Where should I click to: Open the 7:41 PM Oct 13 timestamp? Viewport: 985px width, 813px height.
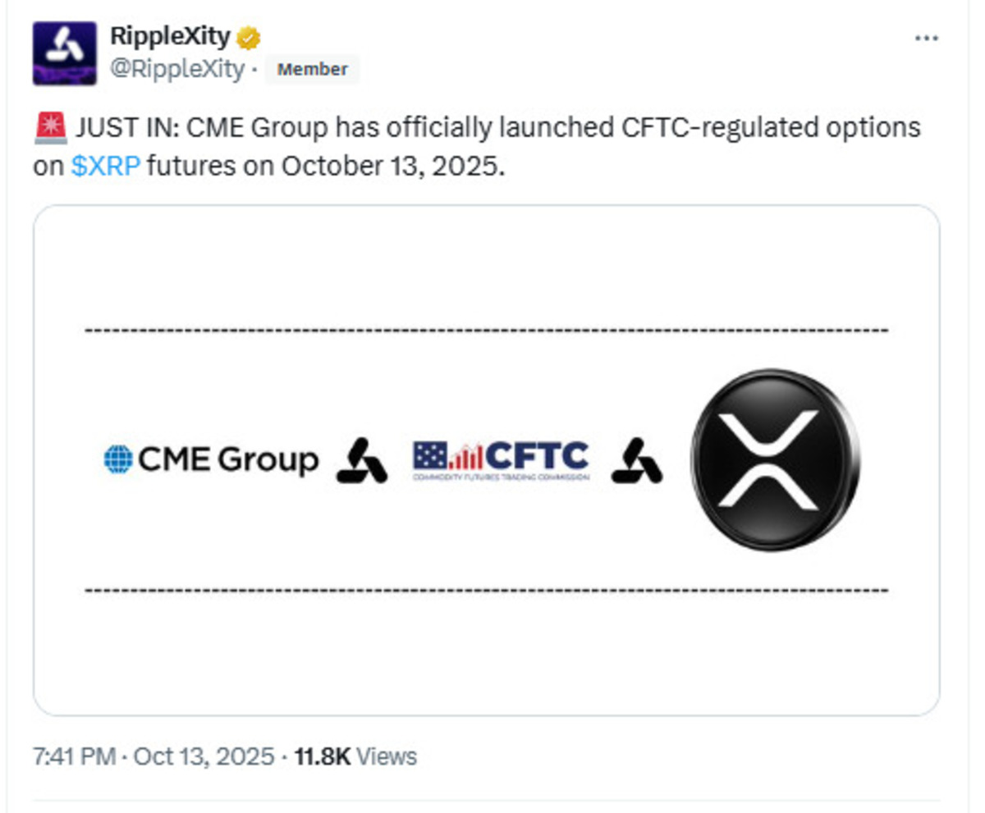click(153, 756)
